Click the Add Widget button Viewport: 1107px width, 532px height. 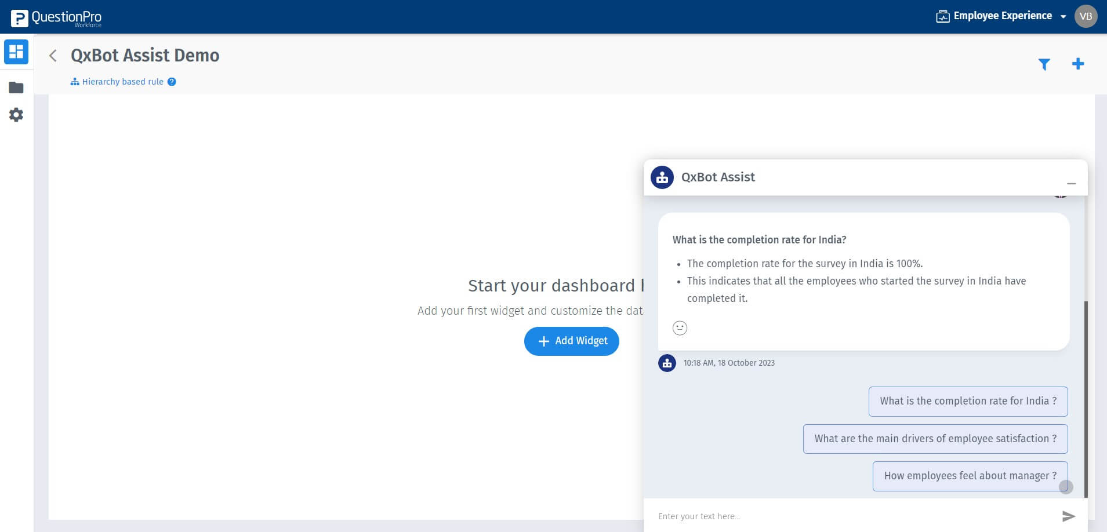[571, 341]
